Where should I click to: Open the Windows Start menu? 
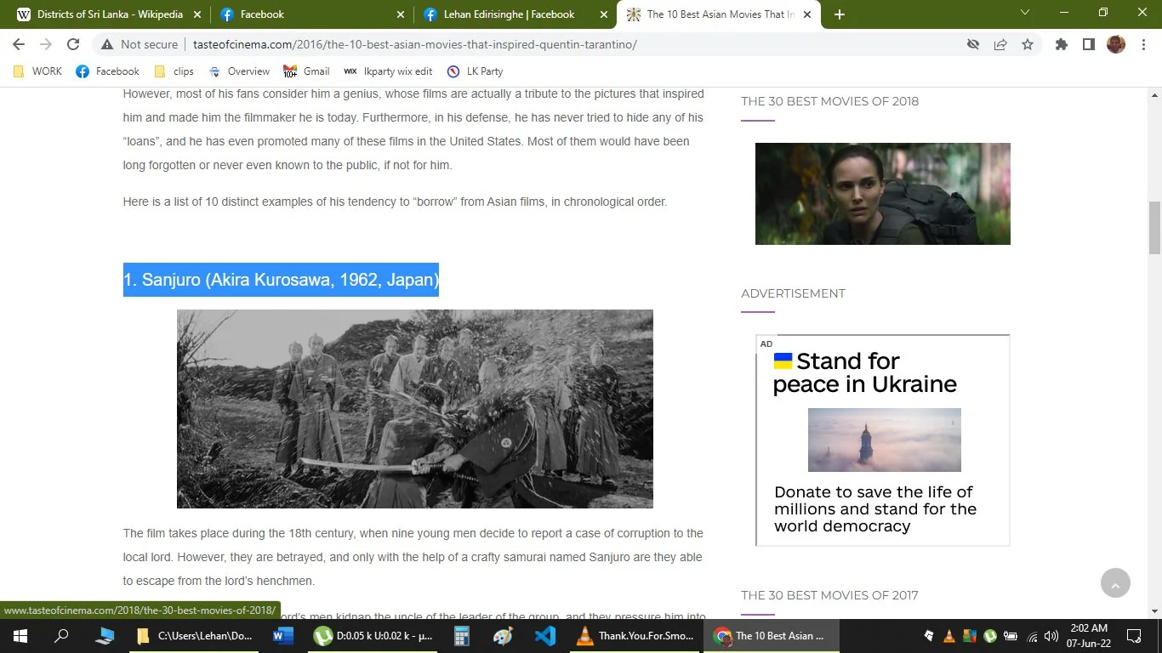[x=20, y=636]
